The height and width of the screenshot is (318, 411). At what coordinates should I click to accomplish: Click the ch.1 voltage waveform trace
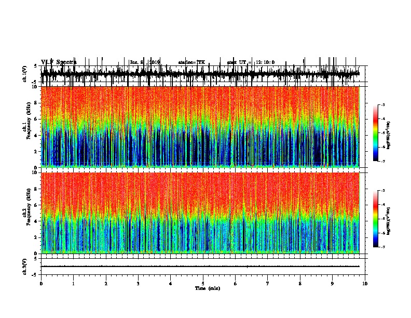point(200,74)
